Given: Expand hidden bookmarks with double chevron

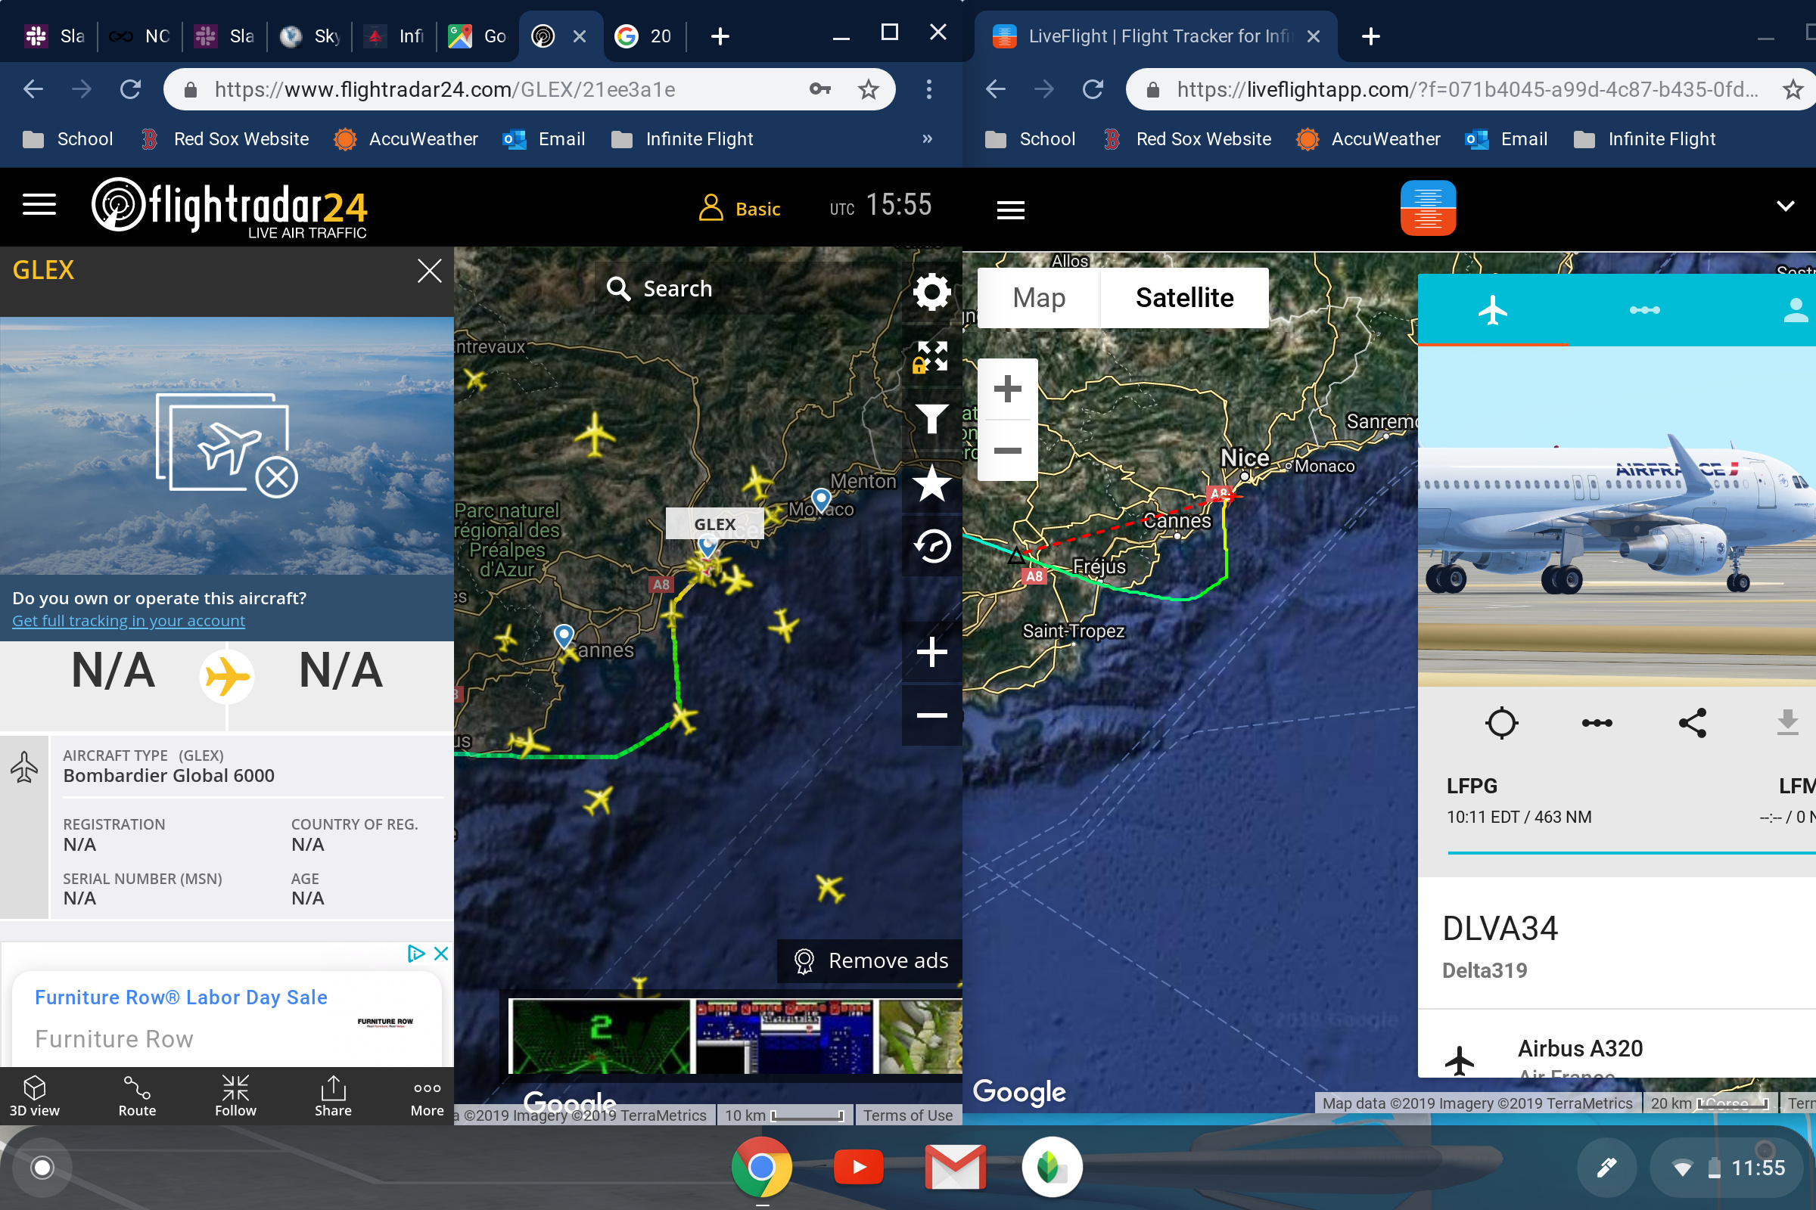Looking at the screenshot, I should (x=928, y=139).
